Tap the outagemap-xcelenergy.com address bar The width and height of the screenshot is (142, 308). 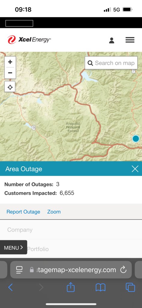coord(71,270)
